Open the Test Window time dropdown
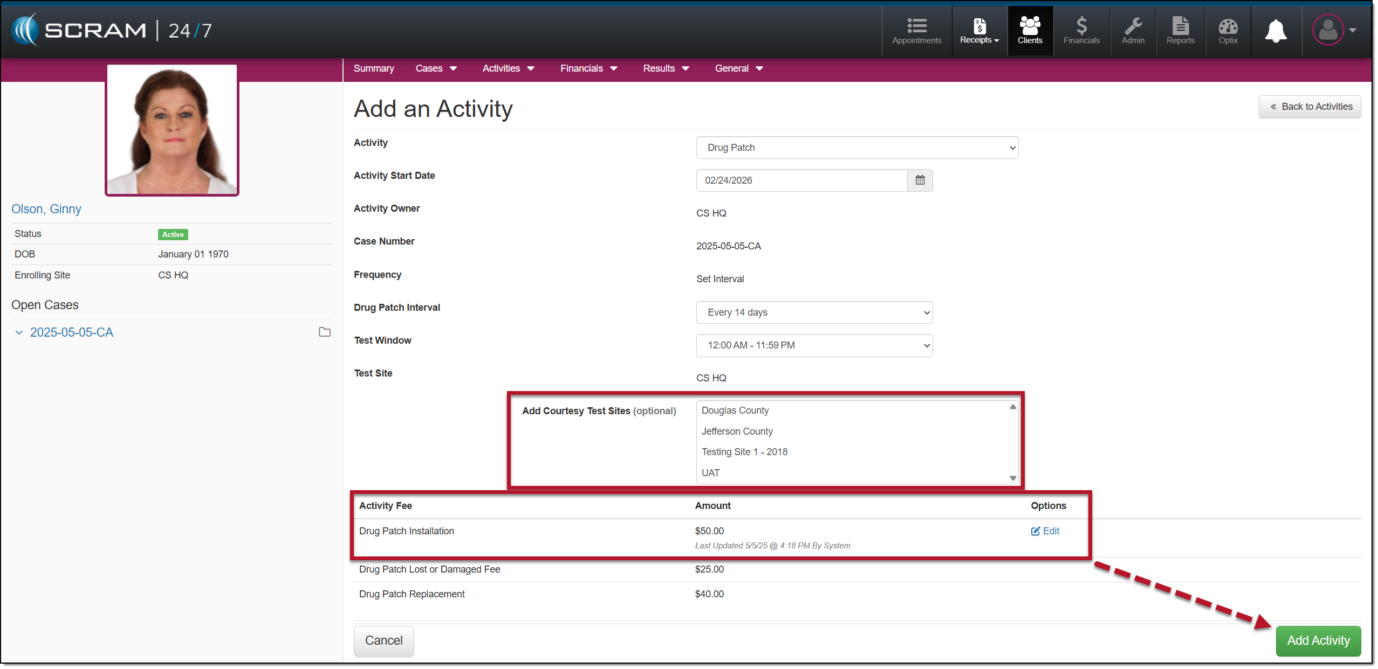Viewport: 1378px width, 669px height. [813, 345]
